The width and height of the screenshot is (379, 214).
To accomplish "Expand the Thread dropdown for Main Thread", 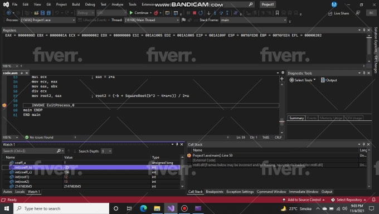I will click(152, 20).
